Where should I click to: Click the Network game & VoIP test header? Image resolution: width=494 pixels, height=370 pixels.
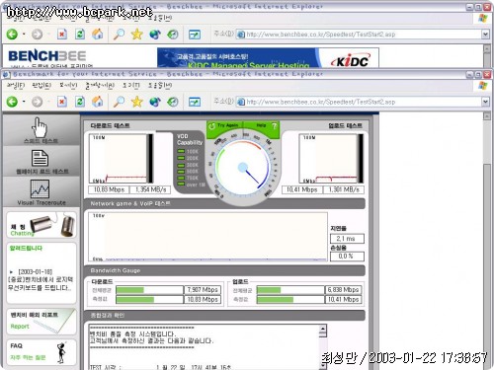pos(130,203)
